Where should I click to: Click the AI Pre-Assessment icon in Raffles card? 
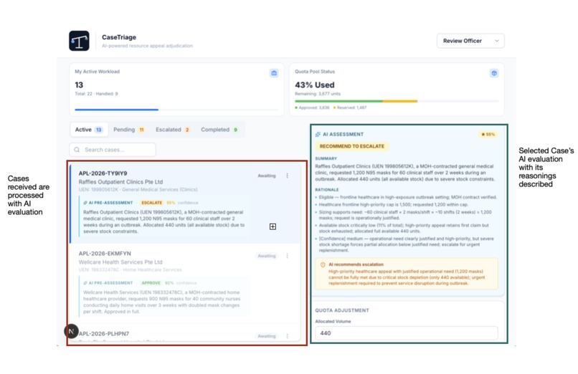tap(85, 203)
